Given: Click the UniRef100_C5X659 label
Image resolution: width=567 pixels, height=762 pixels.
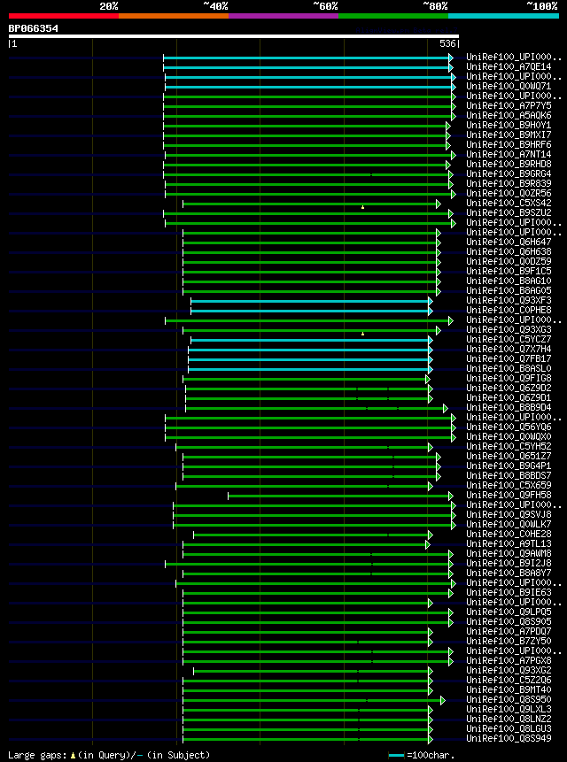Looking at the screenshot, I should tap(509, 486).
